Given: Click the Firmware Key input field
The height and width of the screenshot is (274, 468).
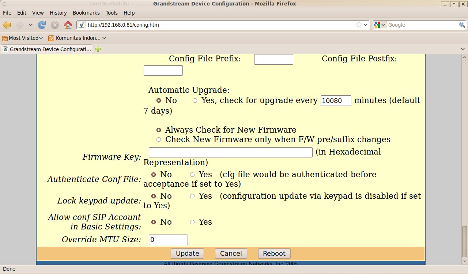Looking at the screenshot, I should [x=230, y=152].
